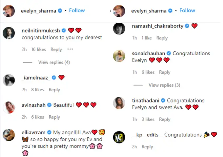Open avinashah profile avatar

9,107
